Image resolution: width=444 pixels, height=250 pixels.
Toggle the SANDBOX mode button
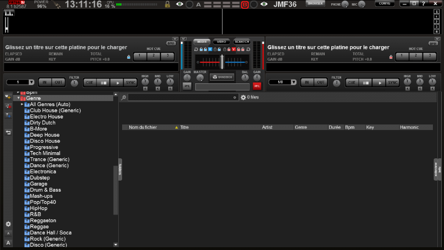click(222, 77)
